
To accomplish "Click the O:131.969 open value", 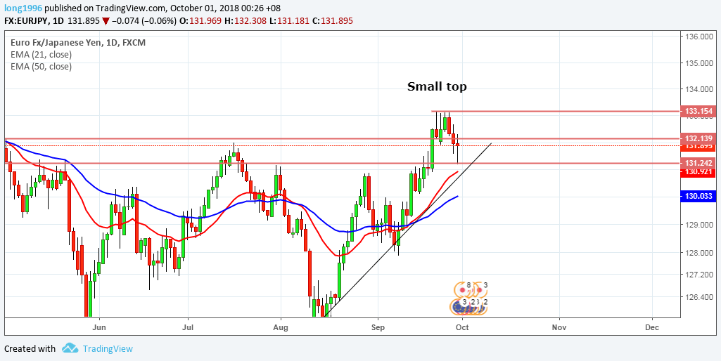I will (201, 20).
